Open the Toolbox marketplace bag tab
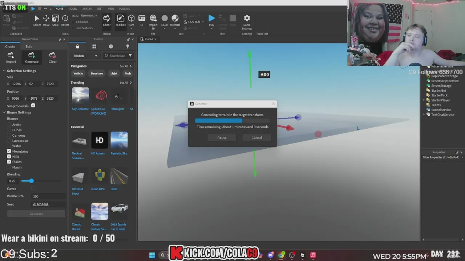This screenshot has width=465, height=261. point(77,46)
